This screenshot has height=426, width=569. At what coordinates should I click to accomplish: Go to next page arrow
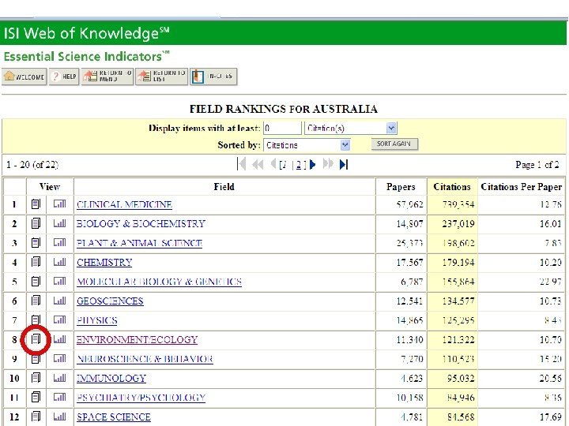(312, 165)
